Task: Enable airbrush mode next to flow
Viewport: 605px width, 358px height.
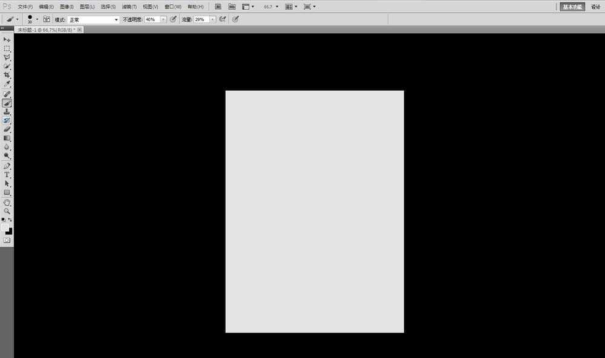Action: 223,19
